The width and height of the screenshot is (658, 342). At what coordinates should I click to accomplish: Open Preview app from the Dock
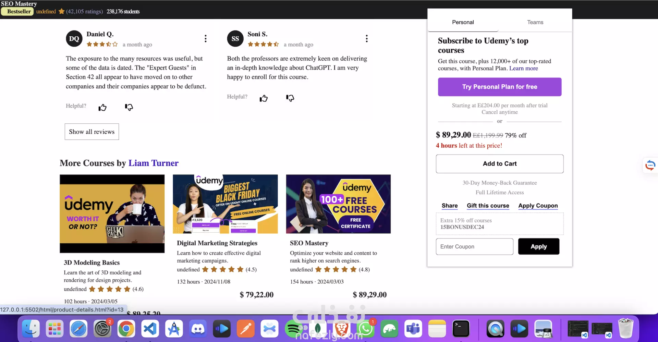(543, 329)
